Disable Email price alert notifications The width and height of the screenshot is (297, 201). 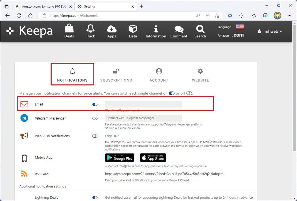click(95, 104)
